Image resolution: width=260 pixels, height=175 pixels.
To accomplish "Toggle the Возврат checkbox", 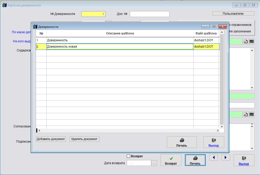I will (128, 156).
